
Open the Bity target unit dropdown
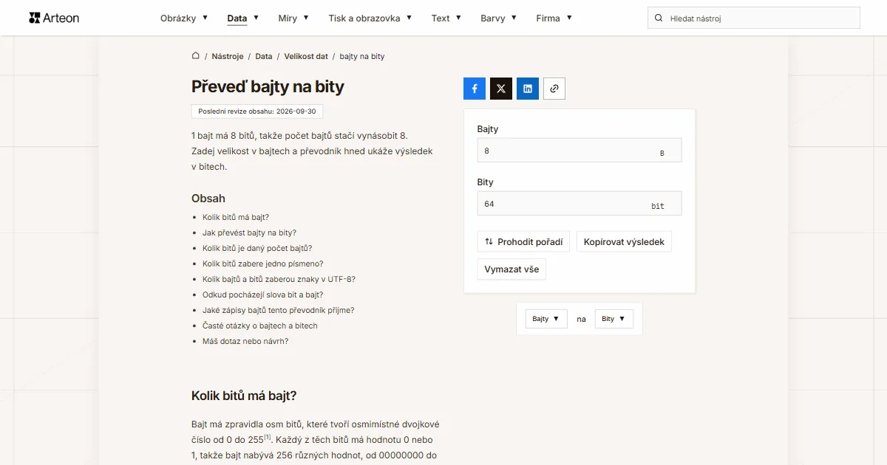(614, 319)
